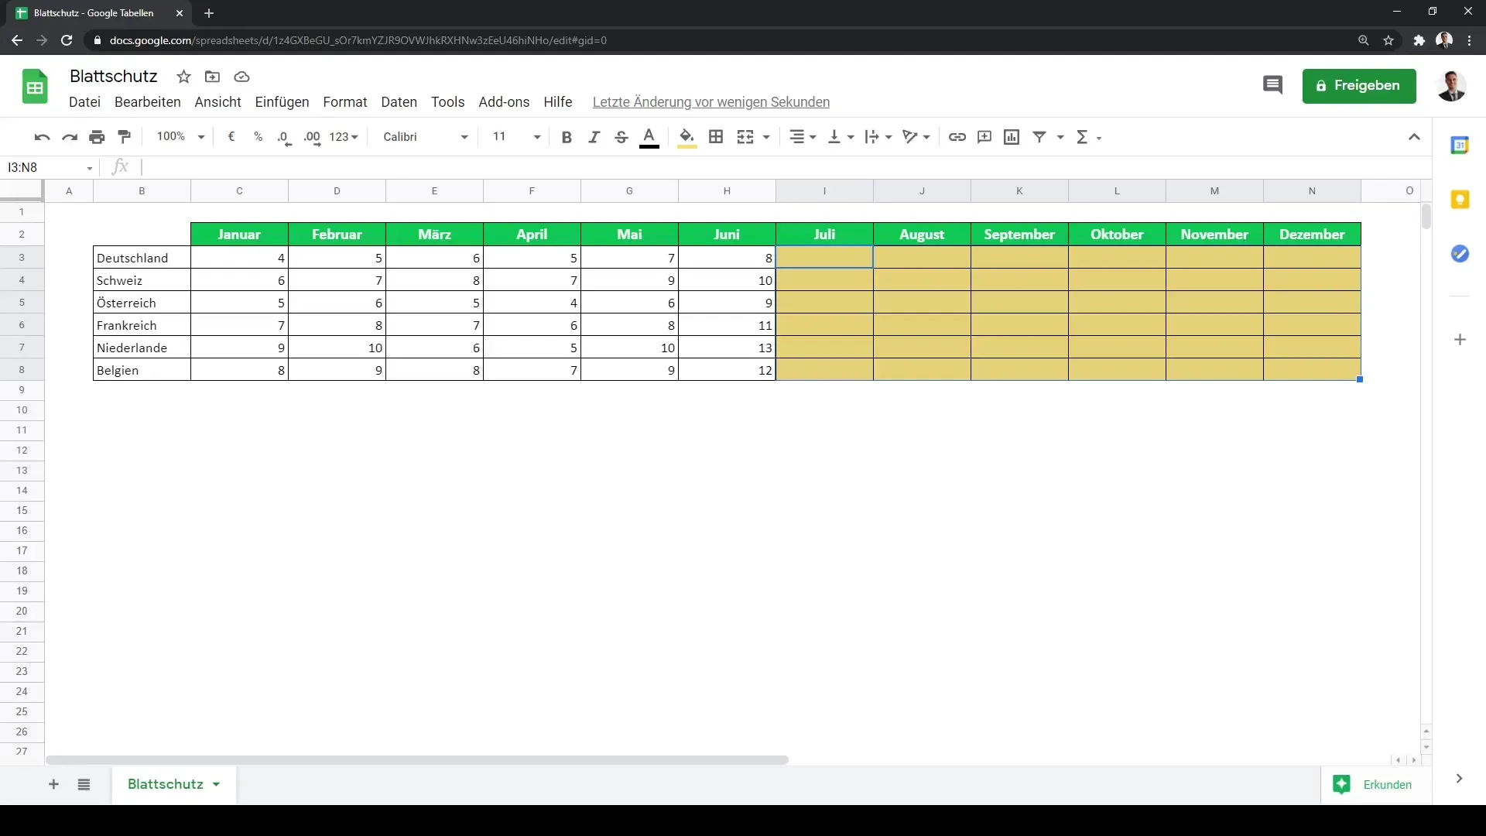Image resolution: width=1486 pixels, height=836 pixels.
Task: Open the Hilfe menu
Action: (557, 102)
